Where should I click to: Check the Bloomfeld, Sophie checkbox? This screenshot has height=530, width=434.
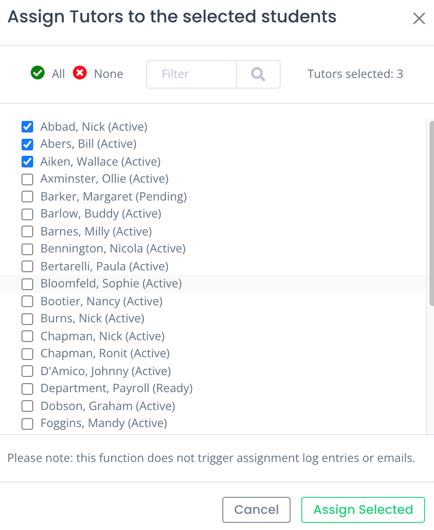[27, 284]
